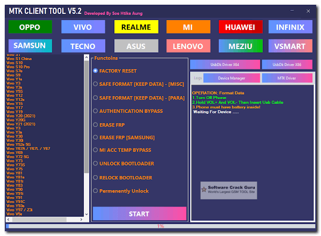Install UsbDk Driver X86
Screen dimensions: 321x236
pos(287,64)
